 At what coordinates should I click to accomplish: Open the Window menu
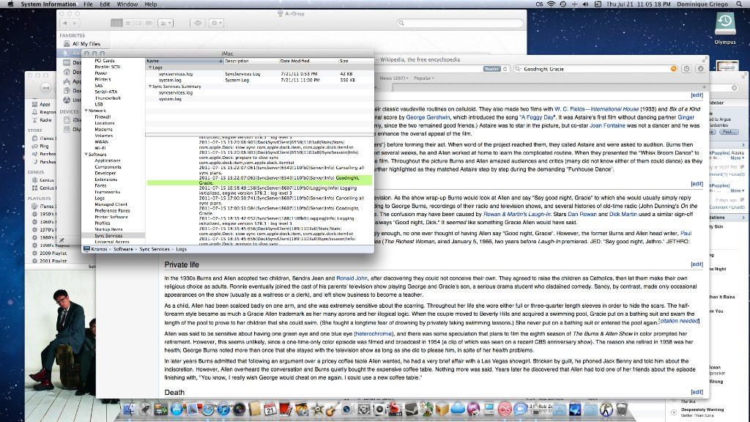[x=127, y=4]
